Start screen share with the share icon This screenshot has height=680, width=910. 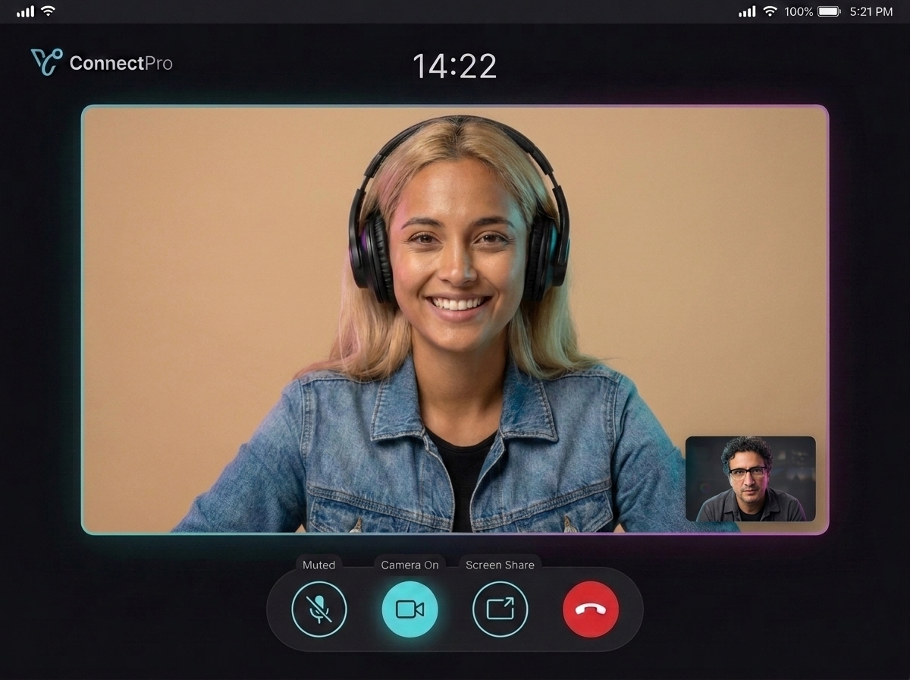pyautogui.click(x=500, y=608)
